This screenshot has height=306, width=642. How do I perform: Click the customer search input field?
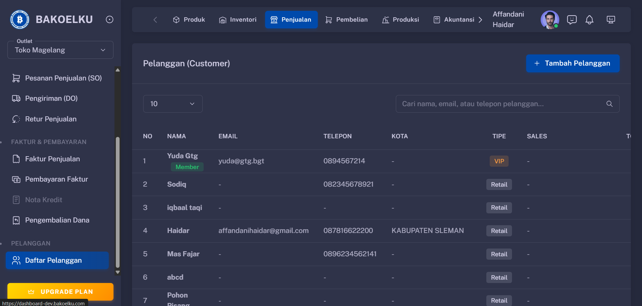tap(490, 104)
